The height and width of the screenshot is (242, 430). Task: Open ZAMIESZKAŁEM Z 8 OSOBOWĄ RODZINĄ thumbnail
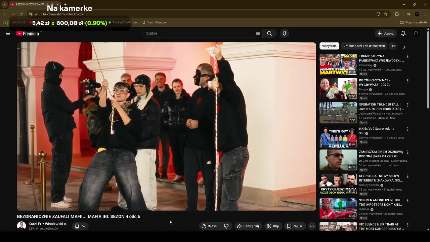pyautogui.click(x=338, y=160)
